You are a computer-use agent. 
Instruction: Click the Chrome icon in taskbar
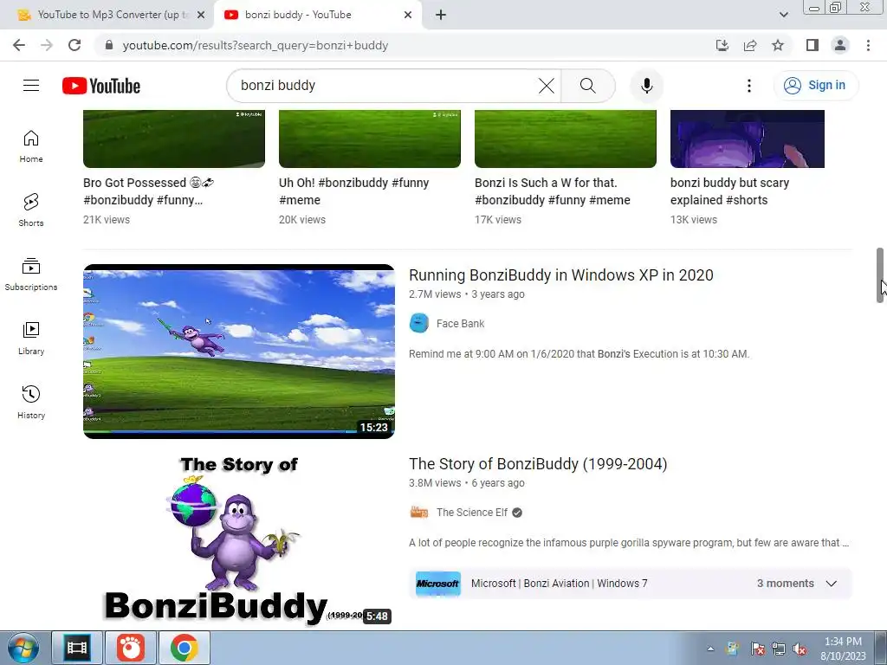[x=184, y=648]
